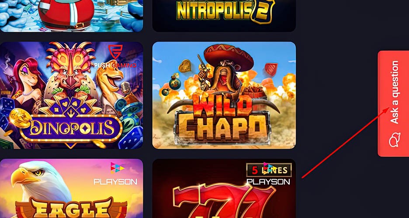
Task: Open the snowy game tile with red character
Action: tap(72, 16)
